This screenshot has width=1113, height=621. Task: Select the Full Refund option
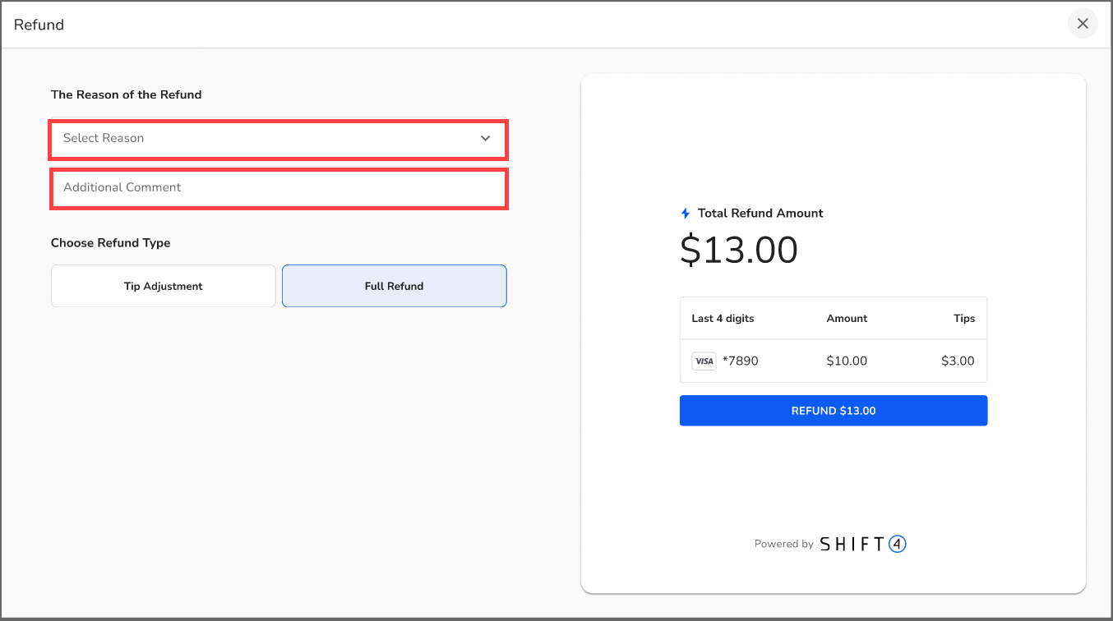[394, 286]
